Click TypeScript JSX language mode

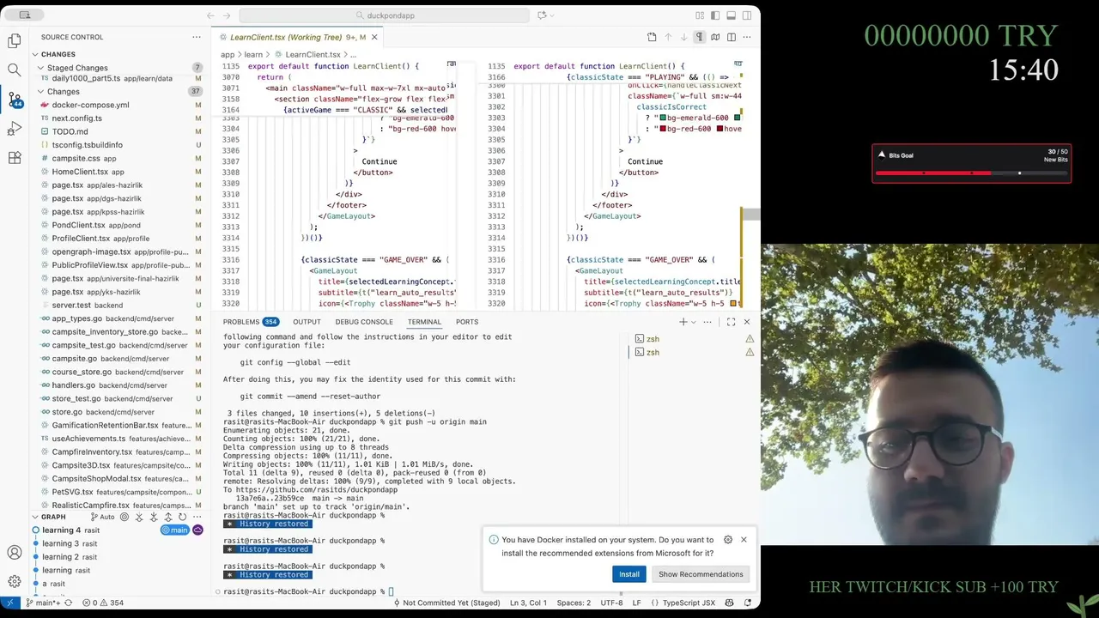689,603
